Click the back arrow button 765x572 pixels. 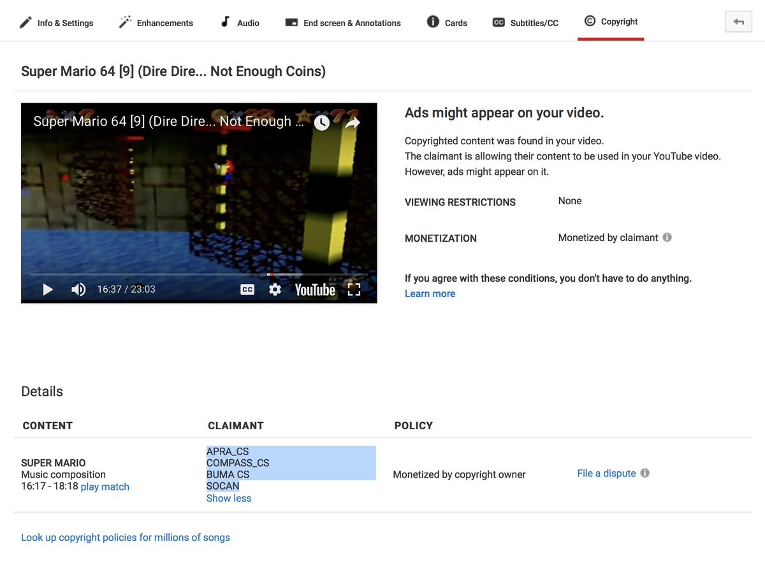738,22
